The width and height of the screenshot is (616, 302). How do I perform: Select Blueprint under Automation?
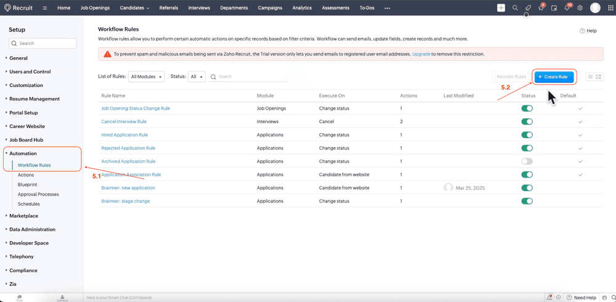coord(28,184)
